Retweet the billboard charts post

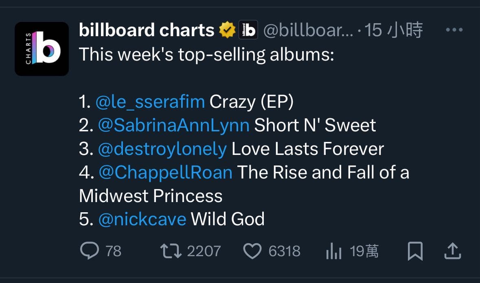171,251
